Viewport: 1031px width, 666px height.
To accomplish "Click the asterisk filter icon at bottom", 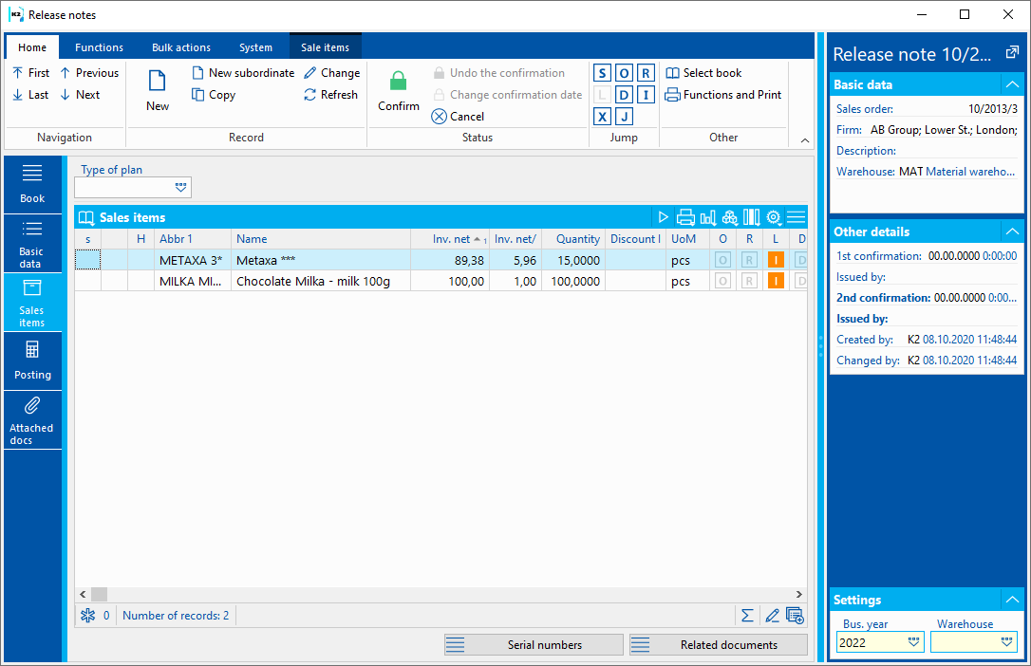I will [88, 616].
